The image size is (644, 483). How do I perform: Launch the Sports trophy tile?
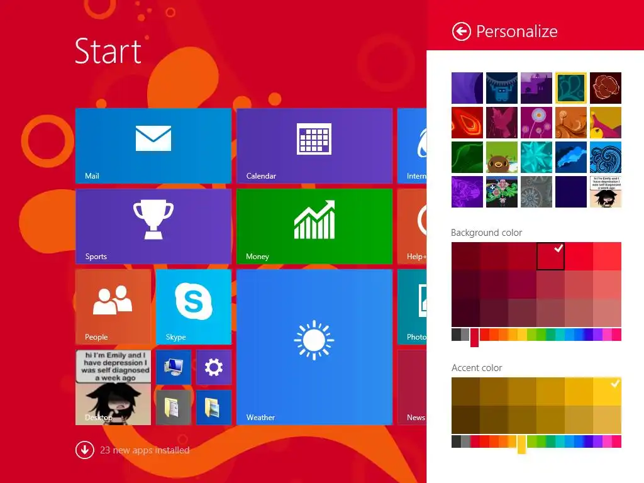[x=153, y=226]
